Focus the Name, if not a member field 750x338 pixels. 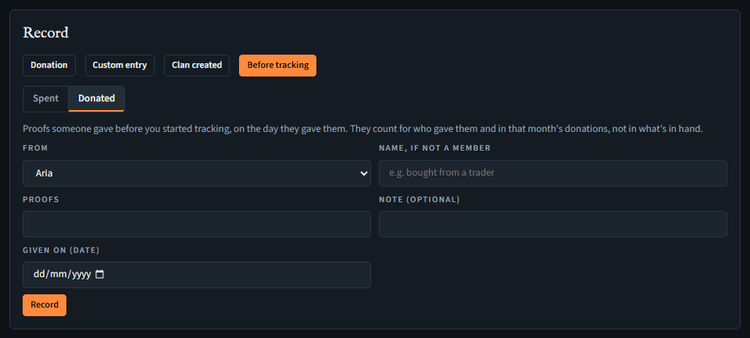click(553, 173)
